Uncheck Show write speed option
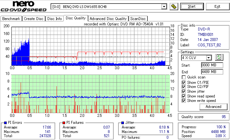 coord(184,101)
